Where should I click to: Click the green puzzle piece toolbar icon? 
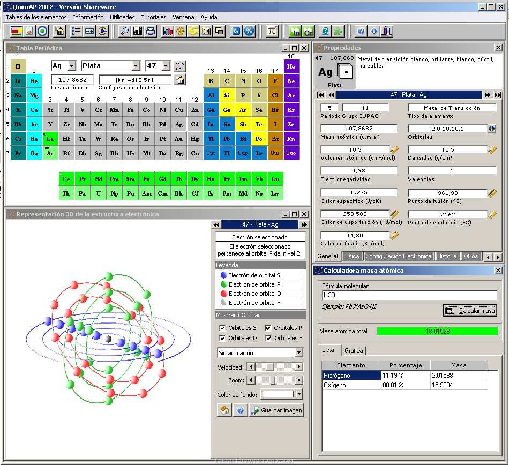click(338, 31)
